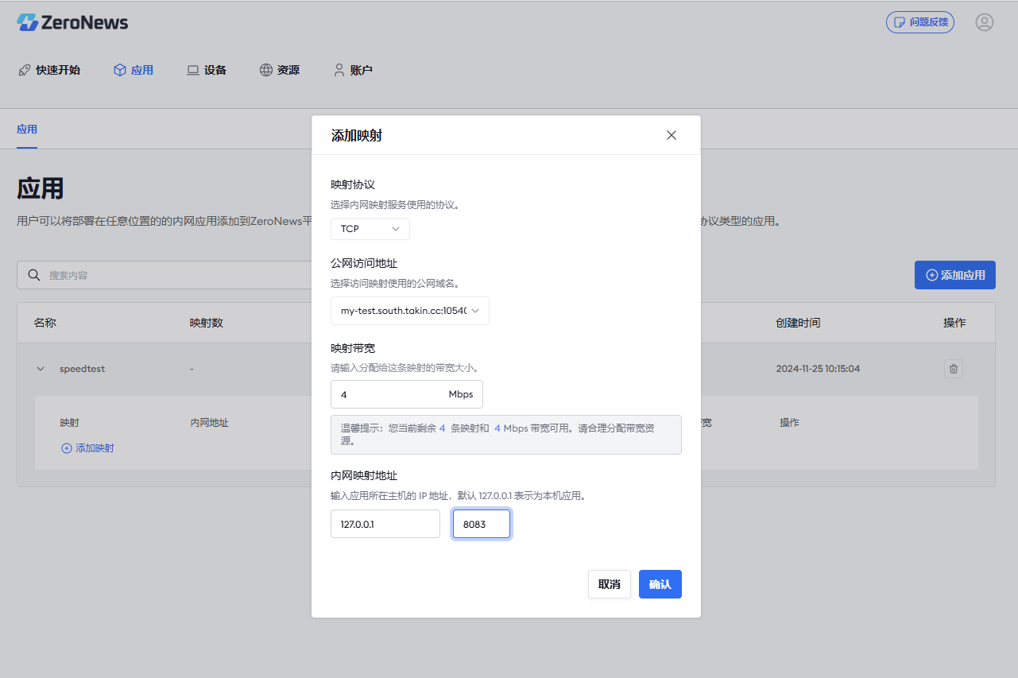Viewport: 1018px width, 678px height.
Task: Click the port input containing 8083
Action: [x=481, y=523]
